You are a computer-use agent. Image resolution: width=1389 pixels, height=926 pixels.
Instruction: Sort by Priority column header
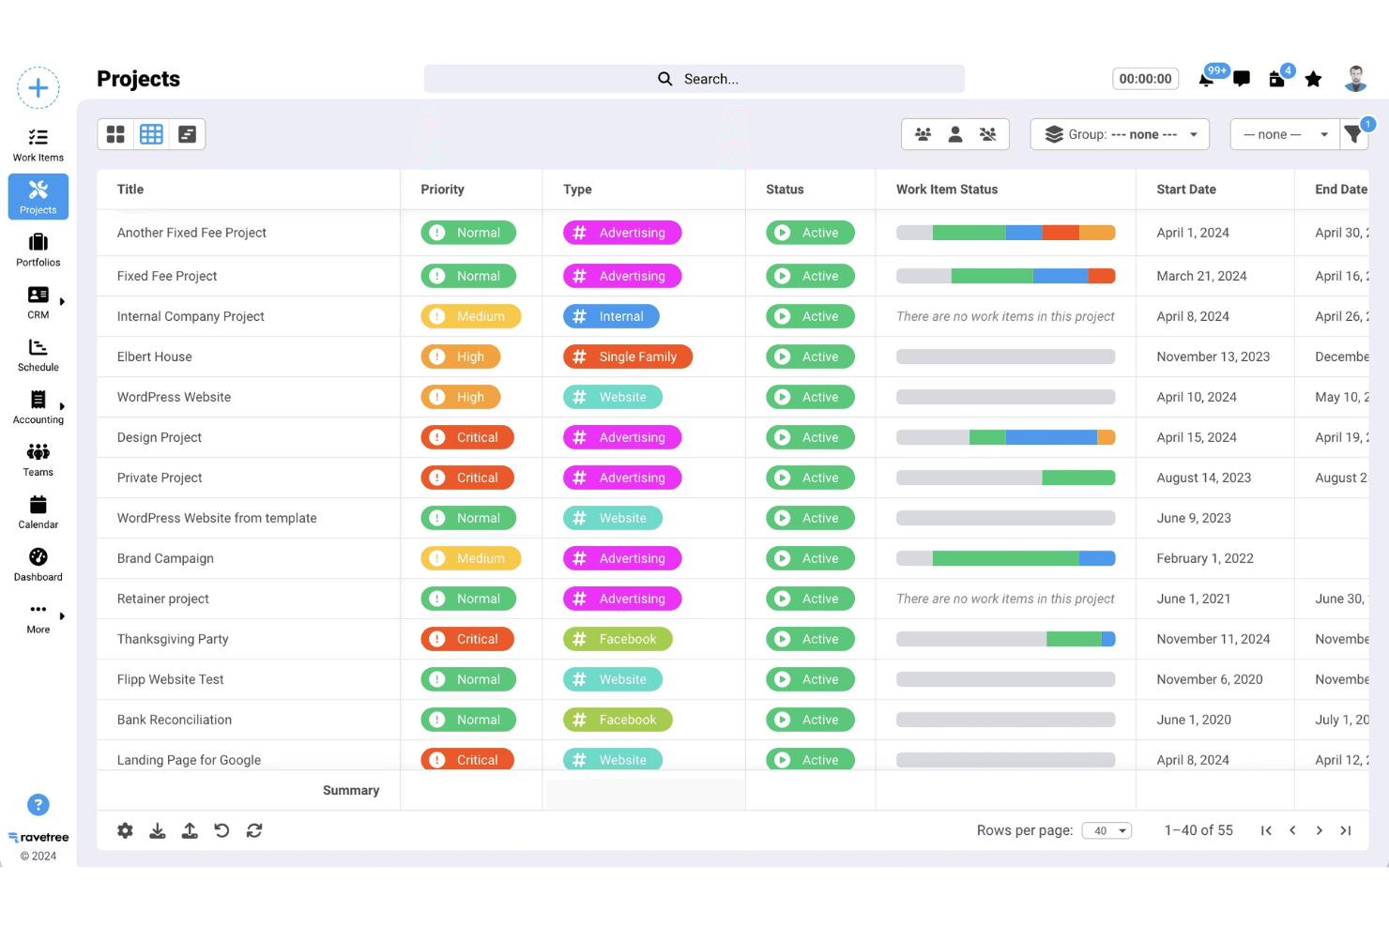click(x=442, y=190)
